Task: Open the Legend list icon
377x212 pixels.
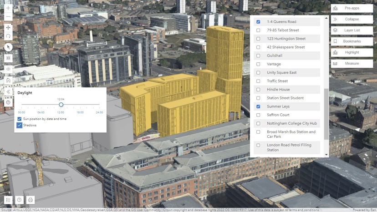Action: (x=8, y=200)
